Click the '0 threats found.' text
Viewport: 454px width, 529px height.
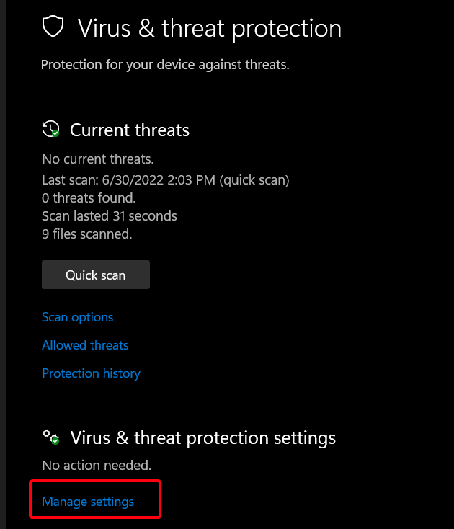point(89,197)
